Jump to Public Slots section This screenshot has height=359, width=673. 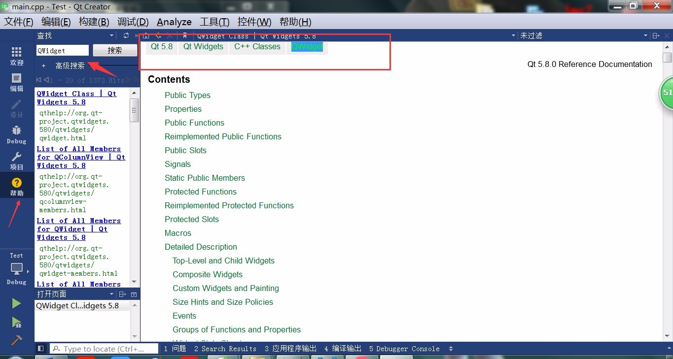point(185,150)
